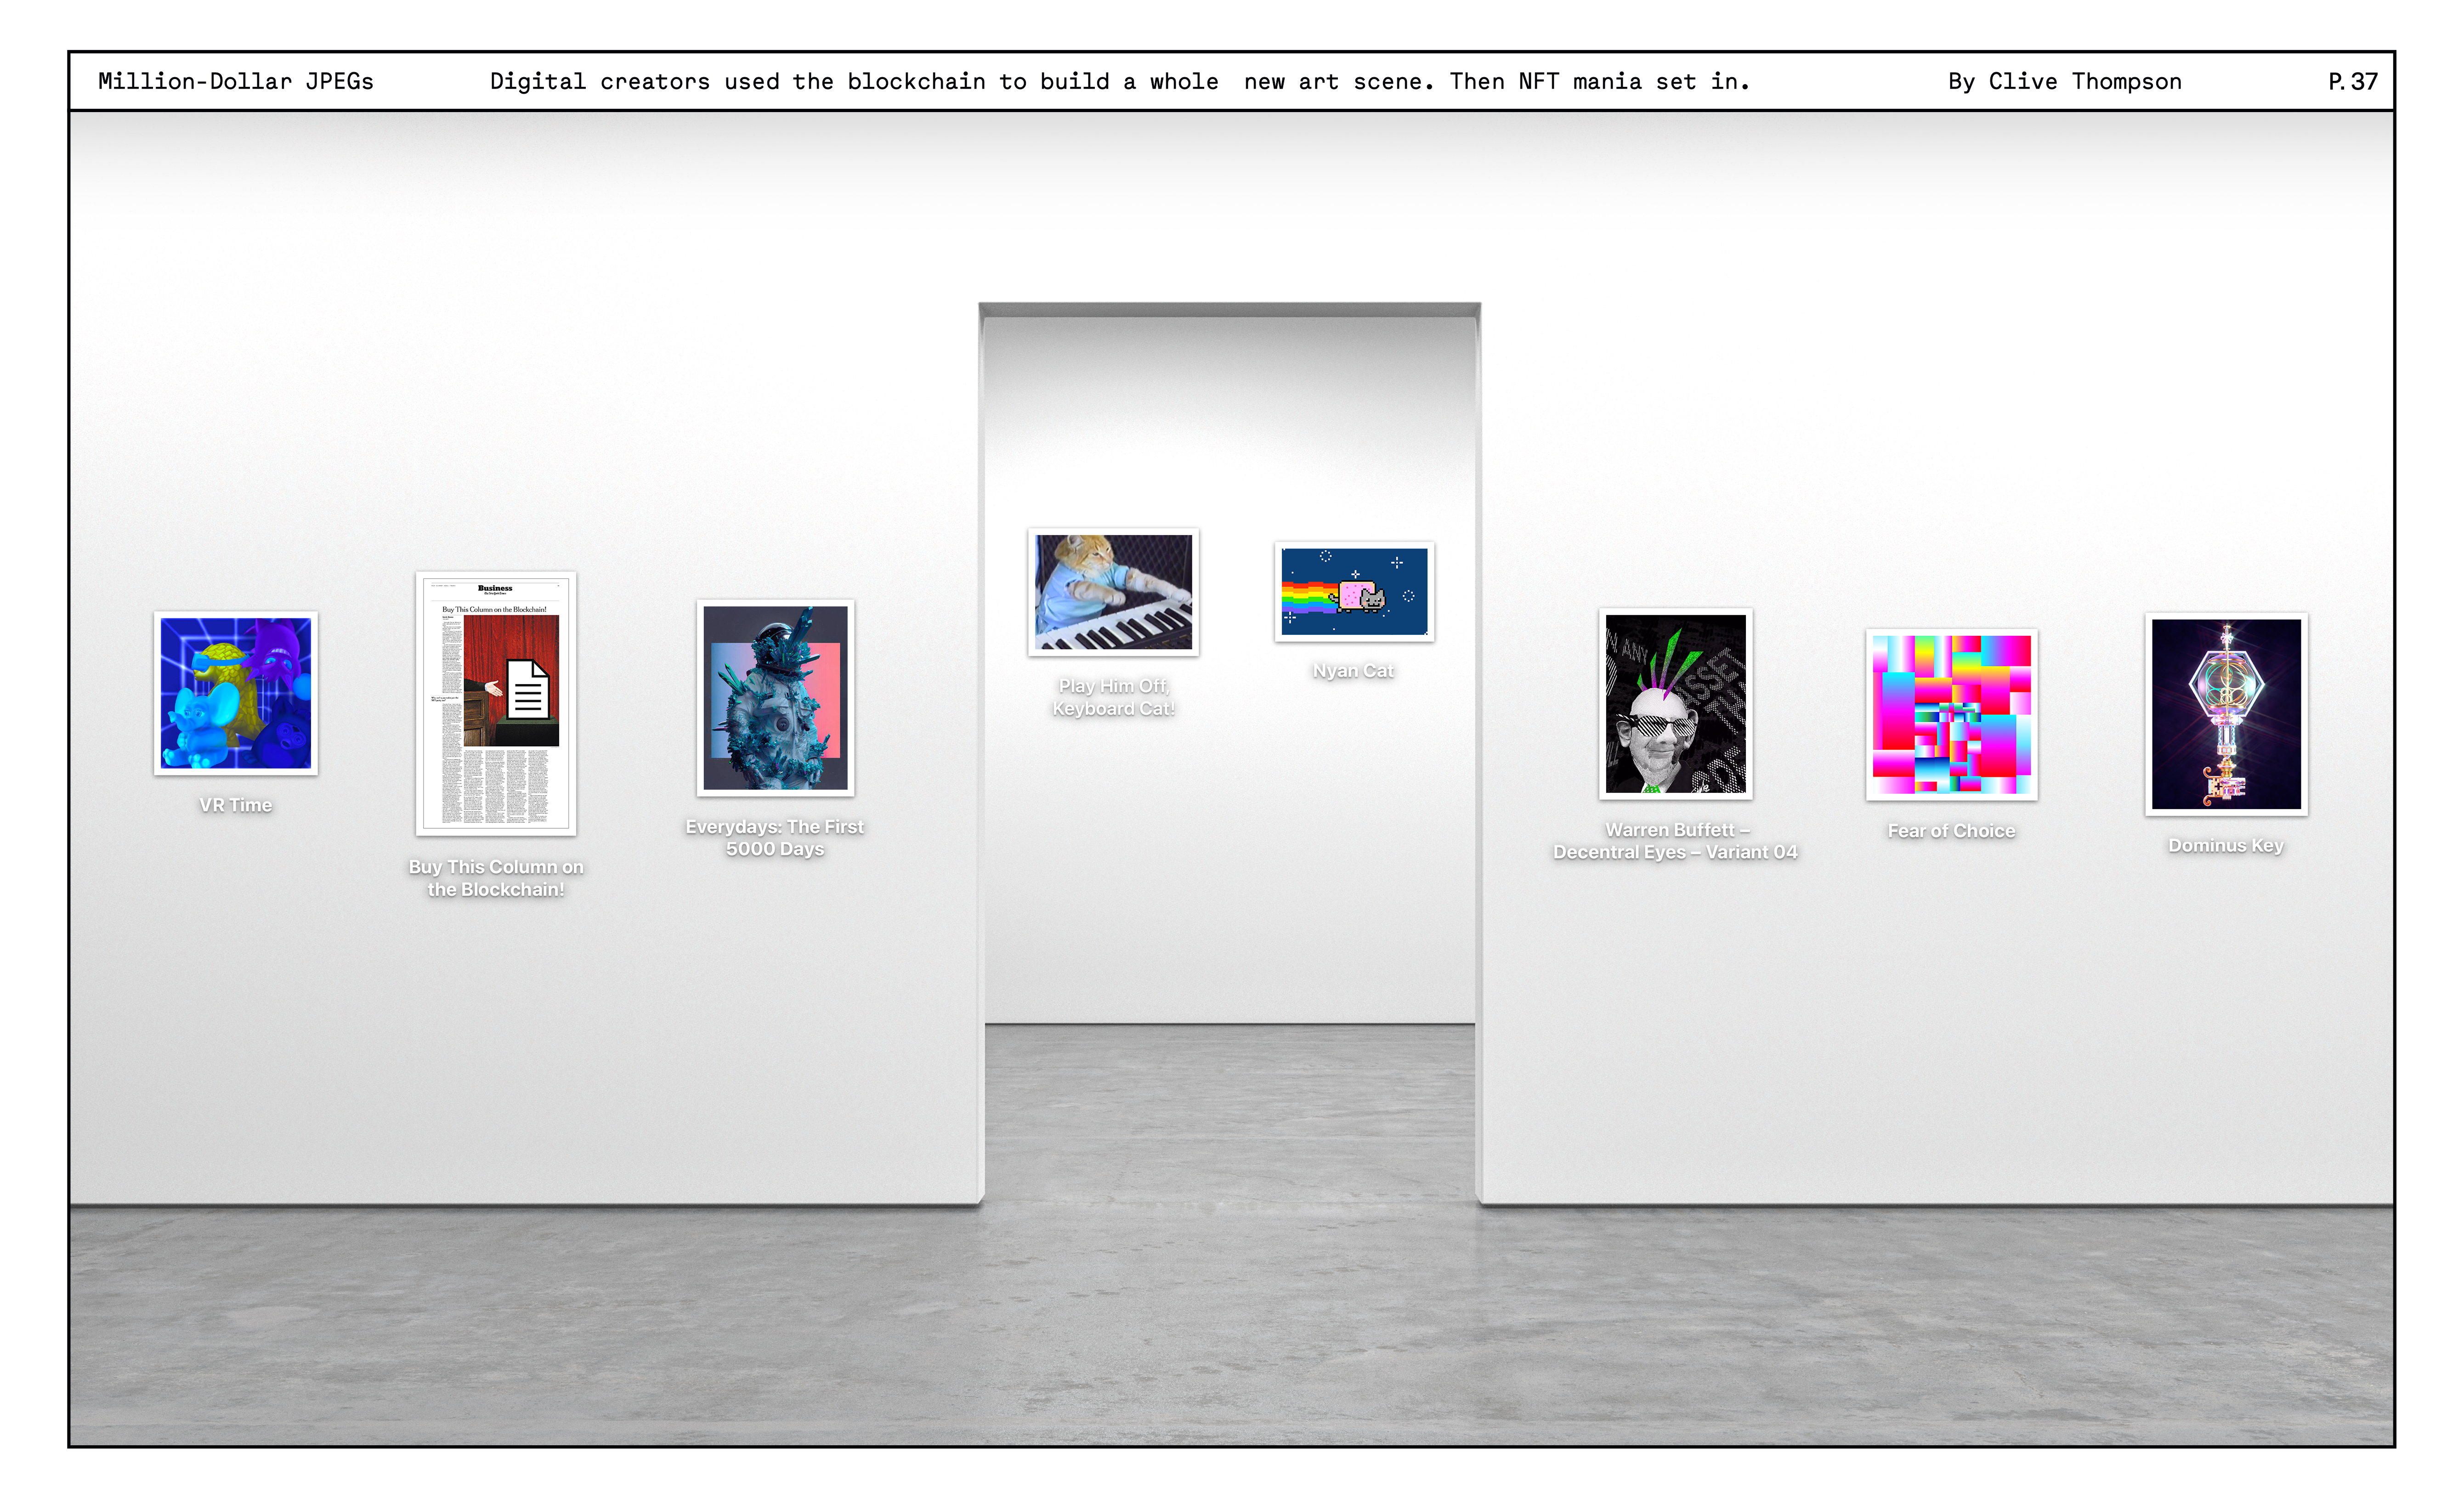Click the 'Nyan Cat' caption text
Image resolution: width=2464 pixels, height=1499 pixels.
pyautogui.click(x=1353, y=671)
